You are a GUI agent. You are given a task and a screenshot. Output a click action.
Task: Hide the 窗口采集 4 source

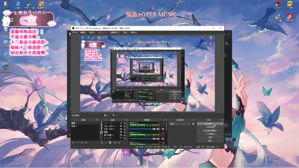pos(121,135)
